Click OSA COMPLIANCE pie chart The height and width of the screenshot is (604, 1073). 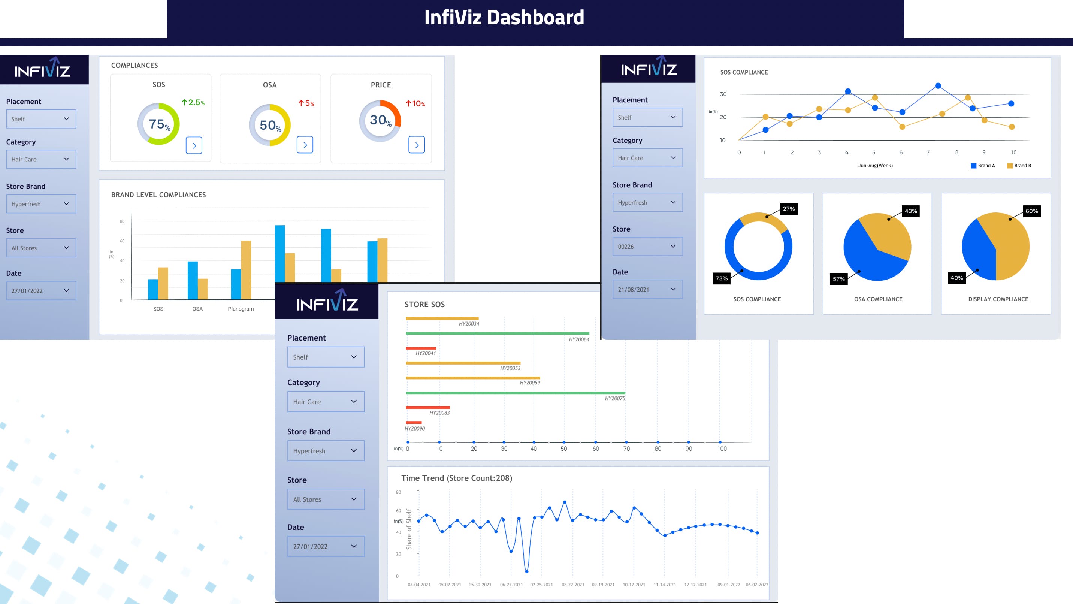point(877,247)
